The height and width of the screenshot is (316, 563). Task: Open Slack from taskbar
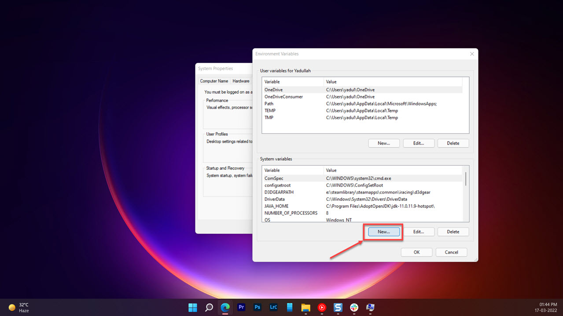coord(354,307)
